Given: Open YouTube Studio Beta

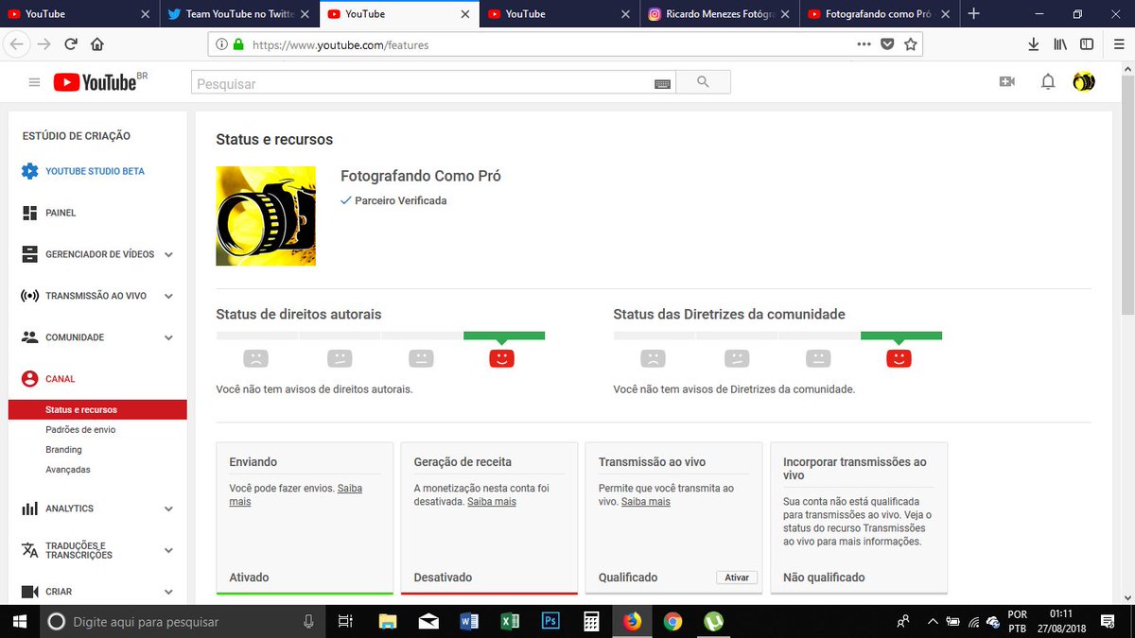Looking at the screenshot, I should pos(83,171).
